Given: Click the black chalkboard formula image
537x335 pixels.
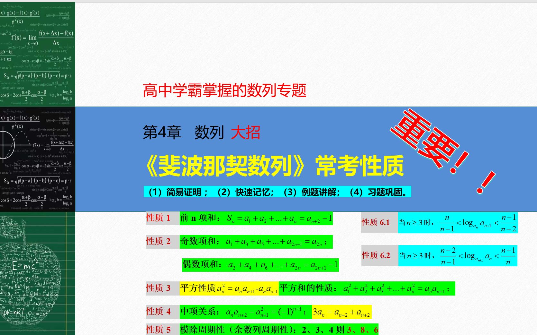Looking at the screenshot, I should (38, 159).
